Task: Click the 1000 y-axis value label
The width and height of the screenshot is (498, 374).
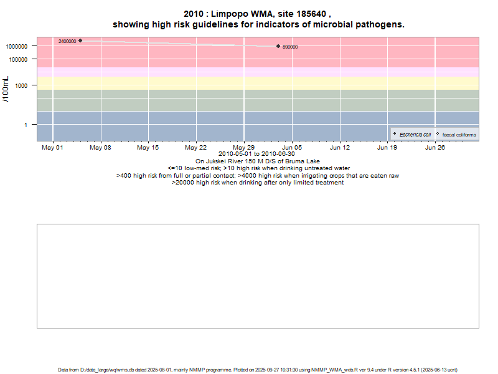Action: 28,85
